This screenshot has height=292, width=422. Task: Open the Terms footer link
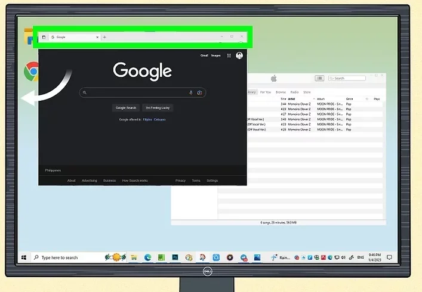pyautogui.click(x=196, y=181)
